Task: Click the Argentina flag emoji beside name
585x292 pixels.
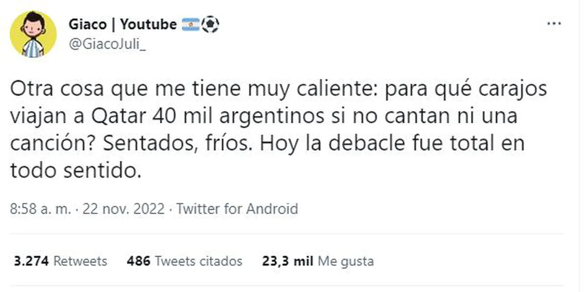Action: pyautogui.click(x=190, y=24)
